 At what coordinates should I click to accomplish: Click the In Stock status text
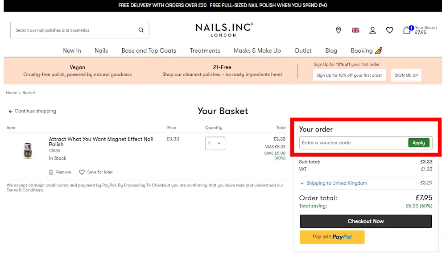[58, 158]
